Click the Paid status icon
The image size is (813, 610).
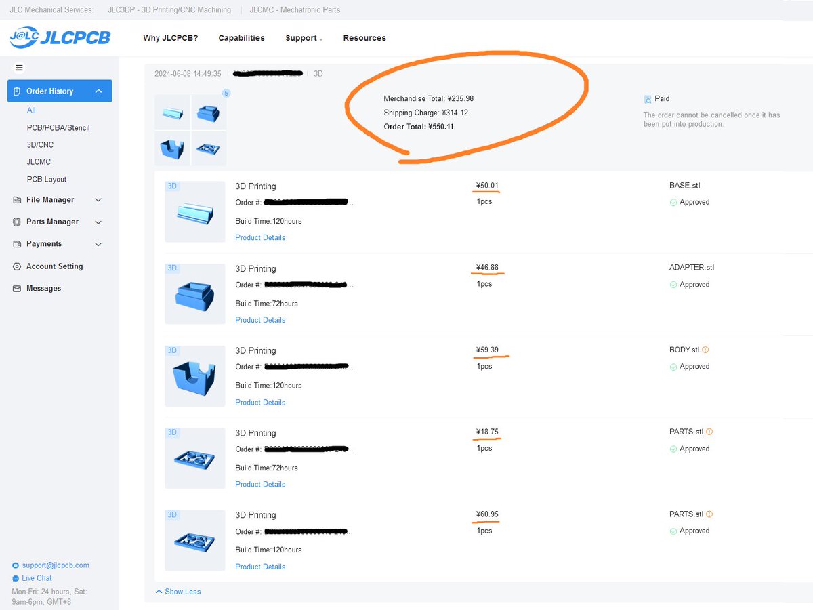pyautogui.click(x=648, y=99)
